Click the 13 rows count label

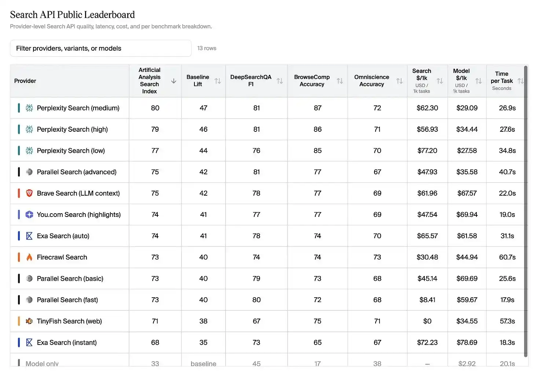click(x=207, y=48)
